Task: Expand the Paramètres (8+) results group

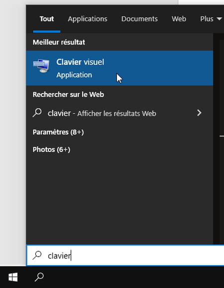Action: [58, 132]
